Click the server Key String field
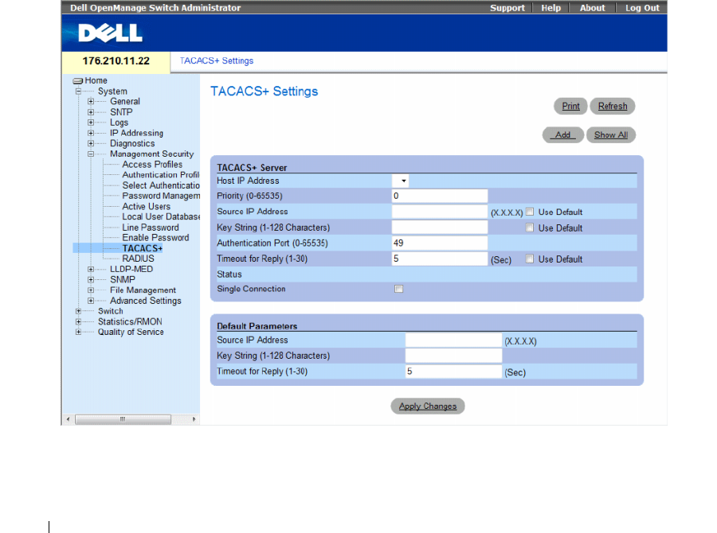717x533 pixels. (440, 228)
